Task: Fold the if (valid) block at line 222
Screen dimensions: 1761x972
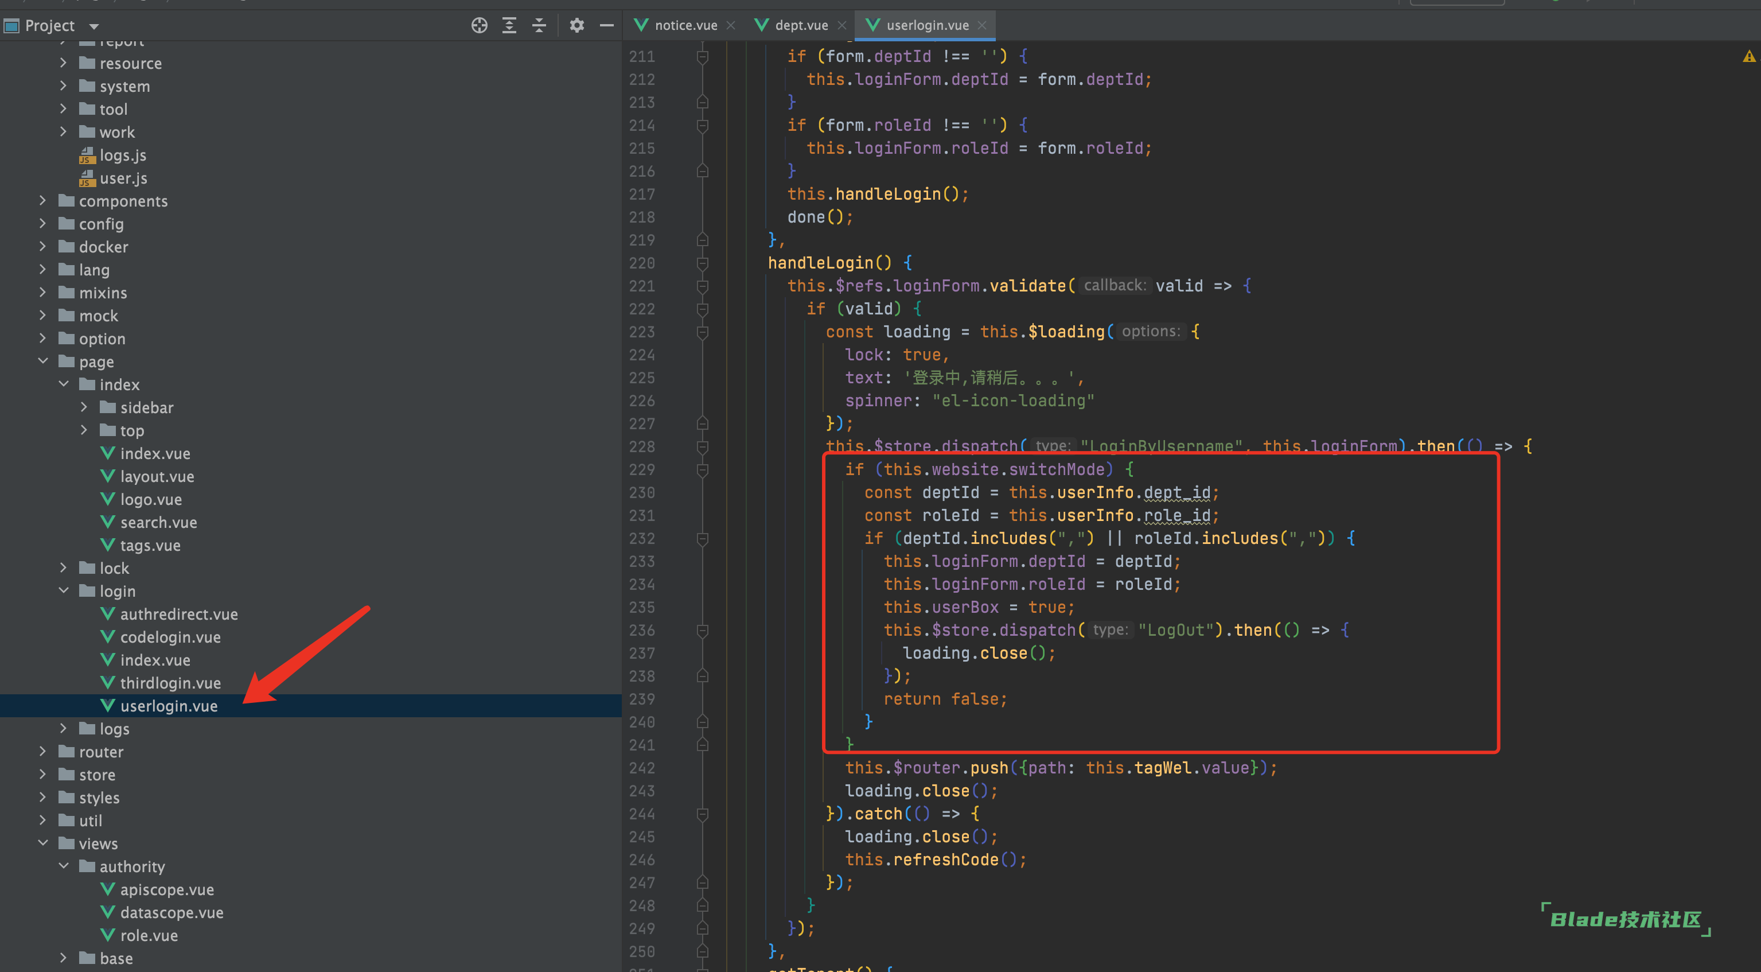Action: click(702, 309)
